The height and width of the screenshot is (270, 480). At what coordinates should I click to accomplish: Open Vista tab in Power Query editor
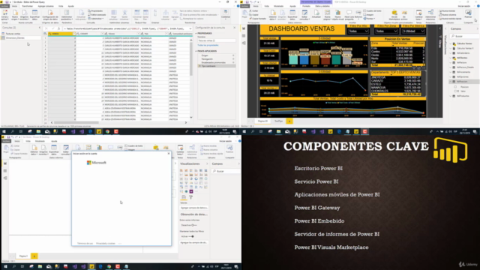coord(61,6)
